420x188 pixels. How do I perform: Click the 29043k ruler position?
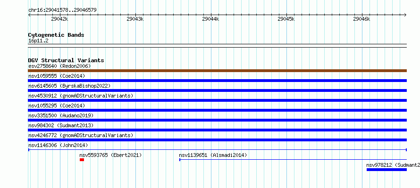[x=135, y=19]
